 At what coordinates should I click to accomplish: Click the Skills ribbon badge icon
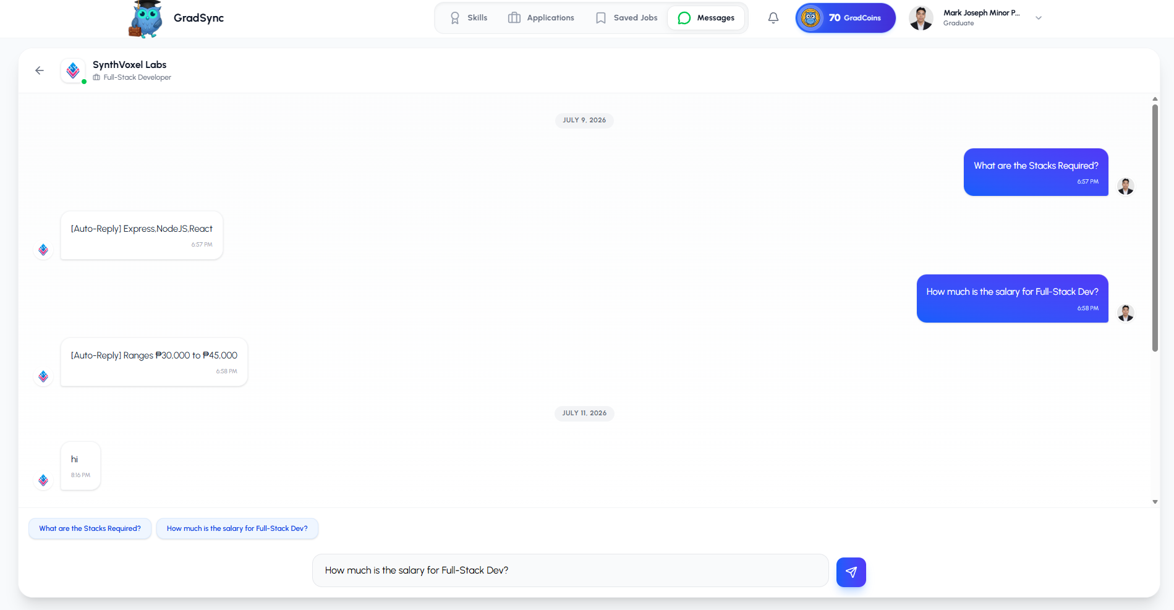click(455, 18)
